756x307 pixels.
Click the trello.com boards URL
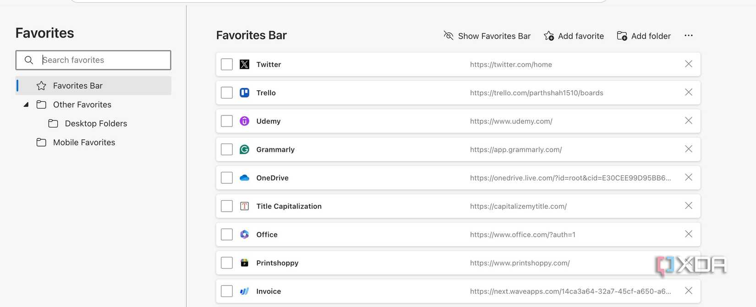tap(537, 93)
